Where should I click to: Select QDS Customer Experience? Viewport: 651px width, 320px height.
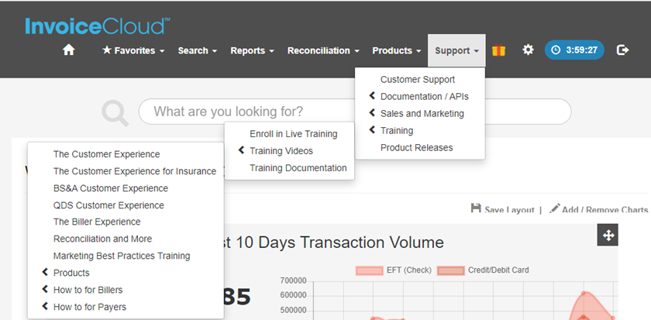pyautogui.click(x=108, y=205)
